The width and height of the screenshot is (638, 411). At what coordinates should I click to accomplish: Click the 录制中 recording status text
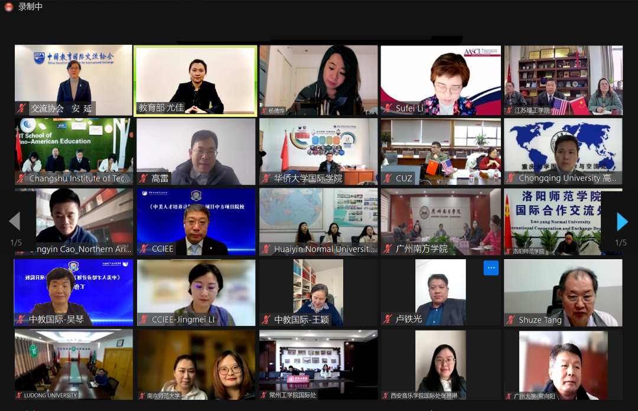[x=31, y=7]
